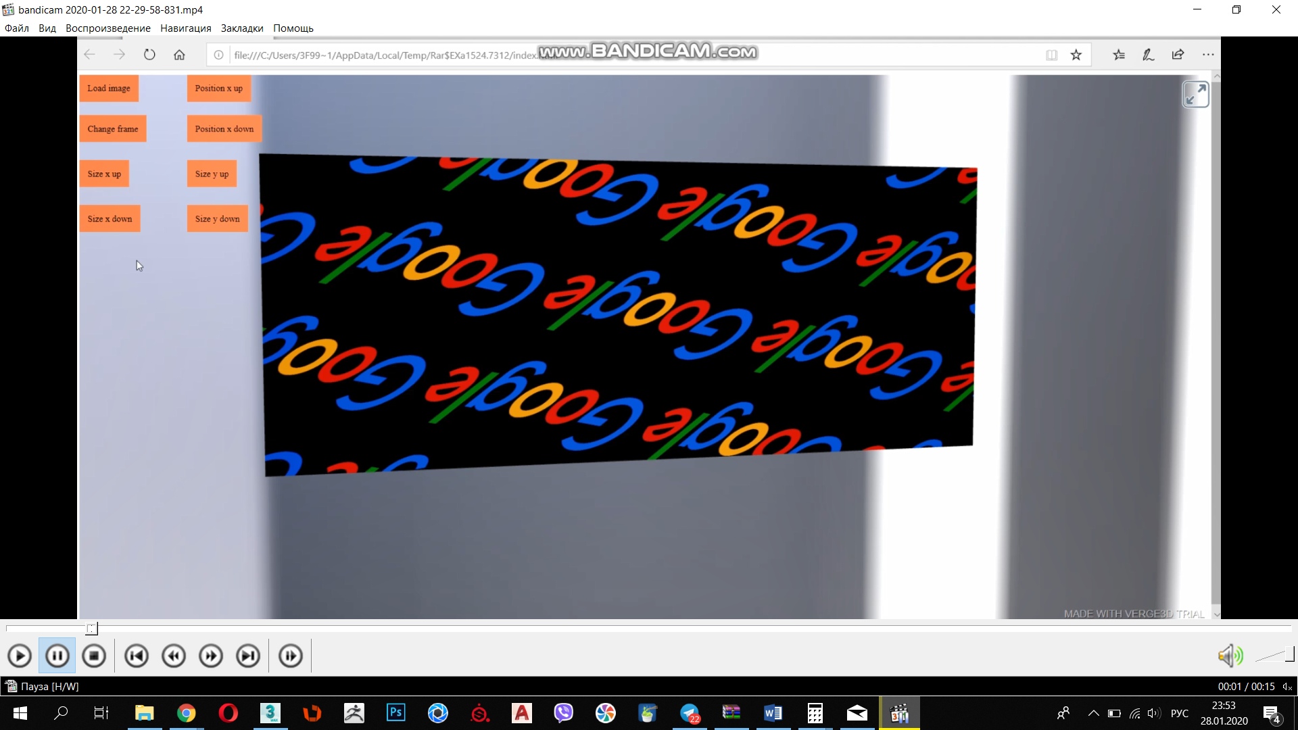Open File Explorer from the taskbar
The height and width of the screenshot is (730, 1298).
[x=145, y=713]
